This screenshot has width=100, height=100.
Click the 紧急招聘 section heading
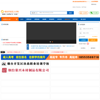point(6,24)
